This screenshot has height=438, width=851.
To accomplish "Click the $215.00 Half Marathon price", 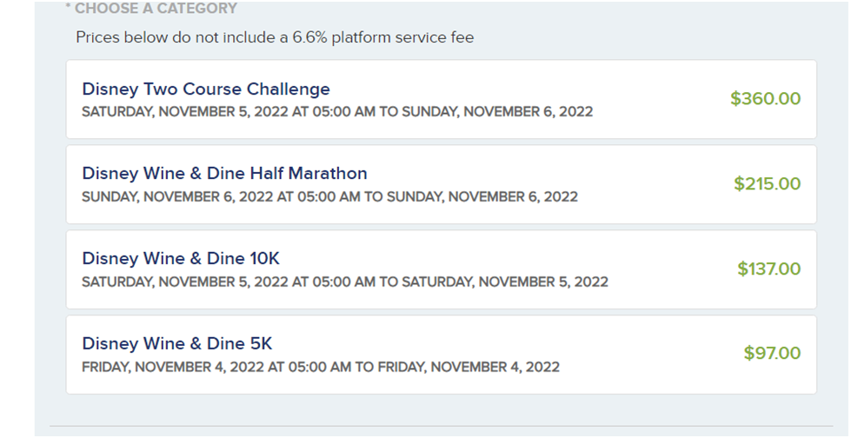I will pyautogui.click(x=767, y=183).
